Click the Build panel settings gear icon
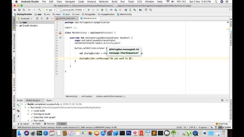This screenshot has height=137, width=244. pyautogui.click(x=222, y=100)
